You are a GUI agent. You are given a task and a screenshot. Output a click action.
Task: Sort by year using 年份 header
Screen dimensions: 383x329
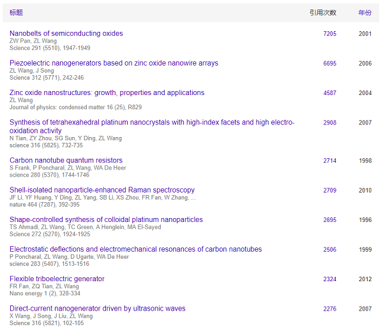click(x=364, y=13)
